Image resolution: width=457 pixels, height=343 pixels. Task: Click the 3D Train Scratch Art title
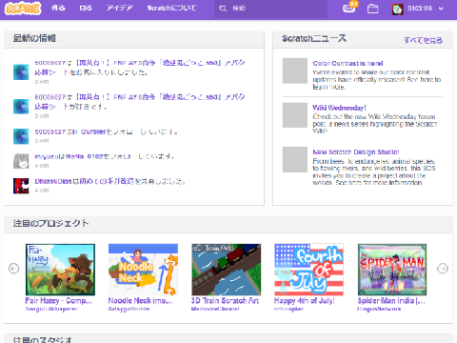click(225, 300)
